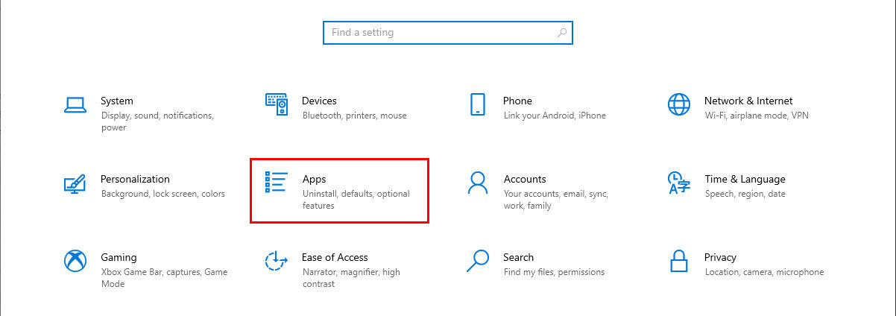The image size is (896, 316).
Task: Open Time & Language heading
Action: (745, 179)
